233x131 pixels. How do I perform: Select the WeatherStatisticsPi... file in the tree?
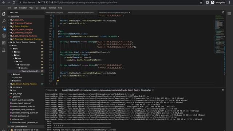tap(30, 71)
